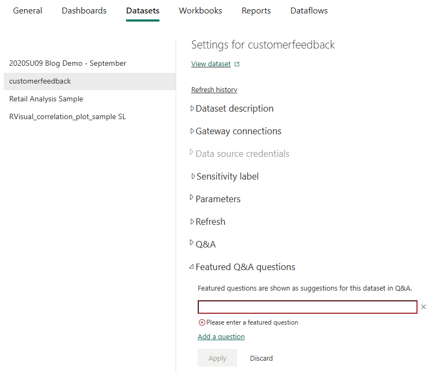The height and width of the screenshot is (372, 431).
Task: Click the Discard button
Action: click(x=261, y=358)
